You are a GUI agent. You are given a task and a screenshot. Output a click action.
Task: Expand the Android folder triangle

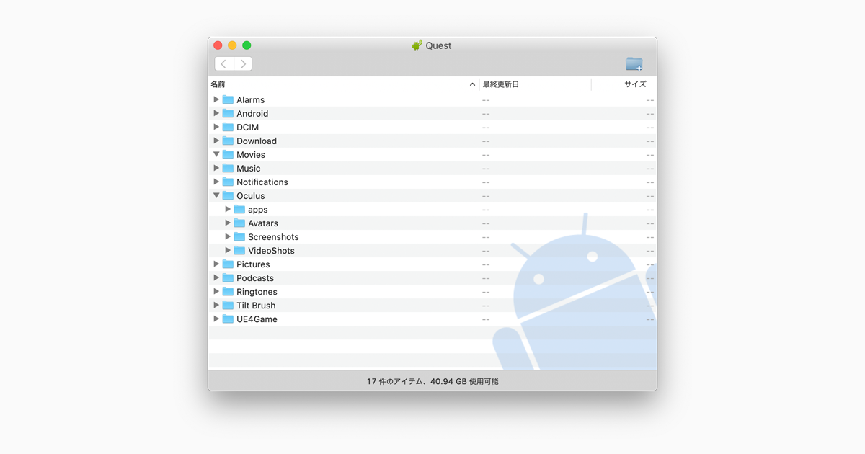pyautogui.click(x=216, y=113)
